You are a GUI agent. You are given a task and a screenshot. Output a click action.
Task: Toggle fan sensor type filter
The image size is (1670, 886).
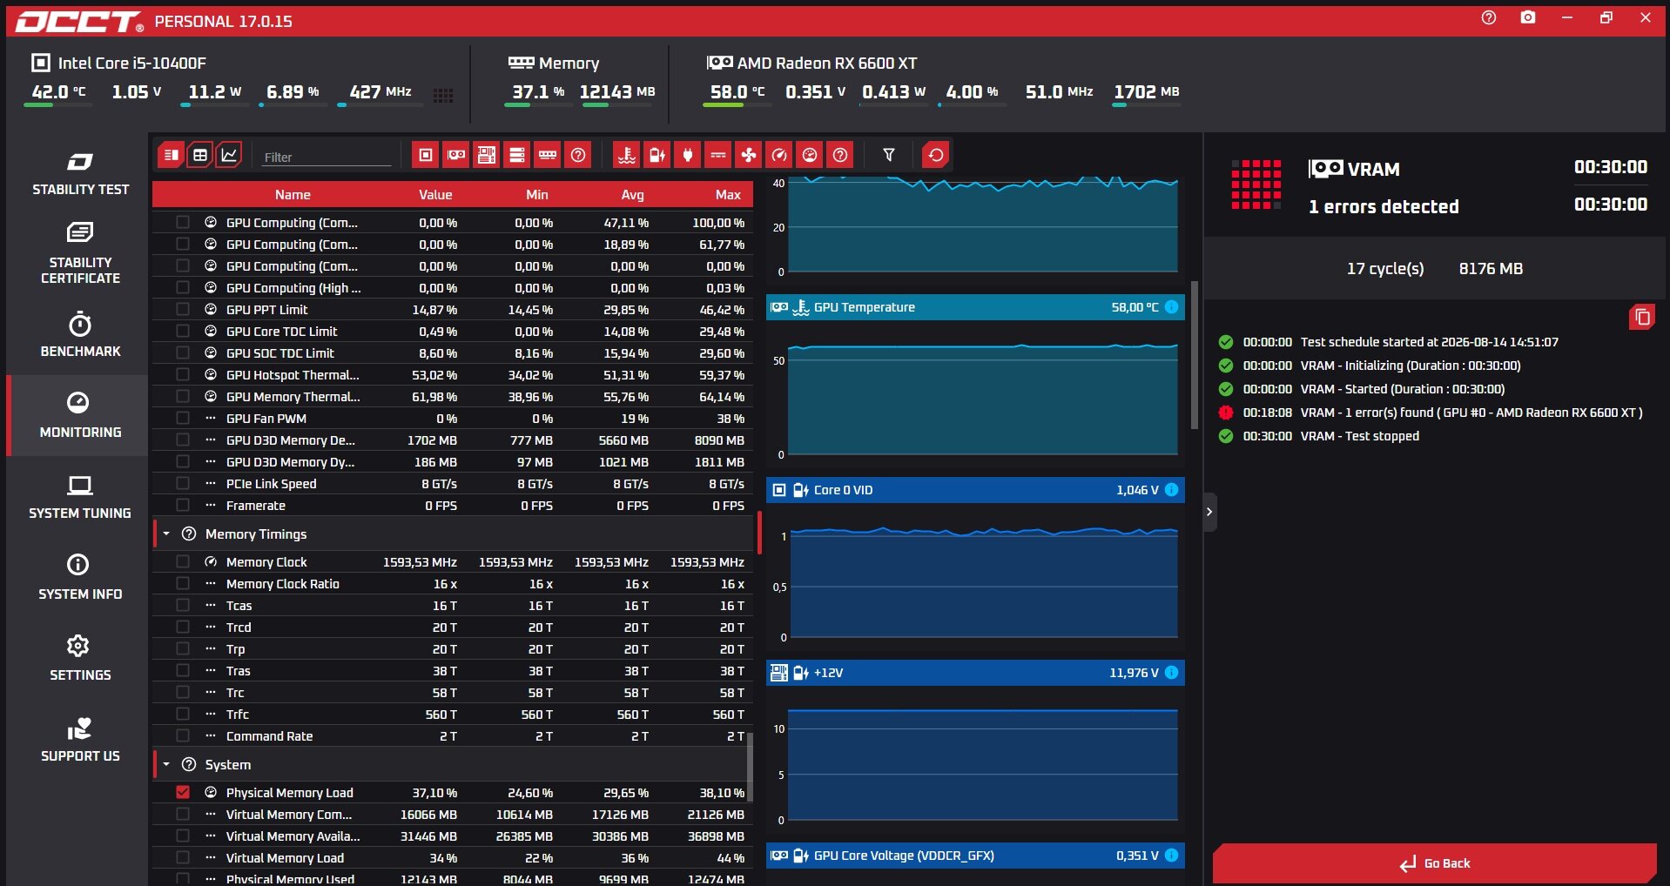pyautogui.click(x=749, y=155)
